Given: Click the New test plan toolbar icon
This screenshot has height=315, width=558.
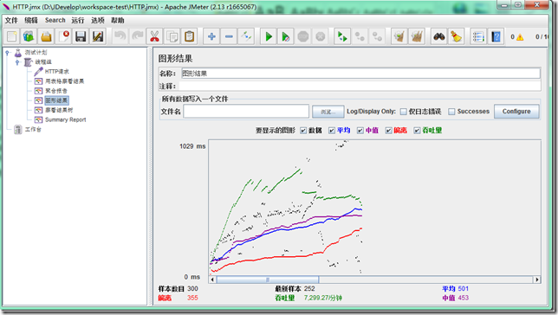Looking at the screenshot, I should coord(12,36).
